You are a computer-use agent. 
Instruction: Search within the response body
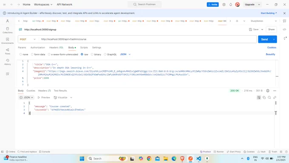coord(269,97)
